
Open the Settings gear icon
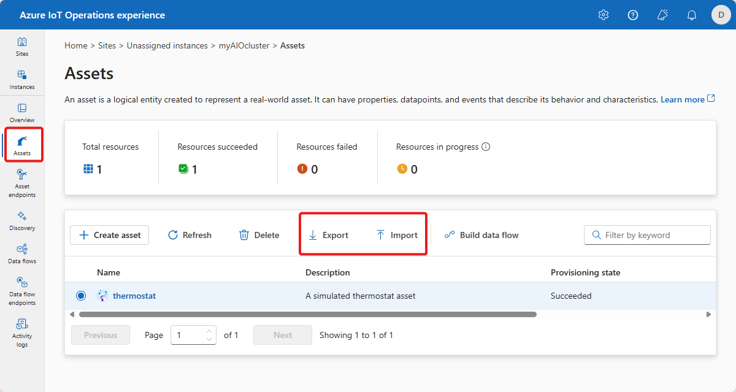(x=604, y=15)
